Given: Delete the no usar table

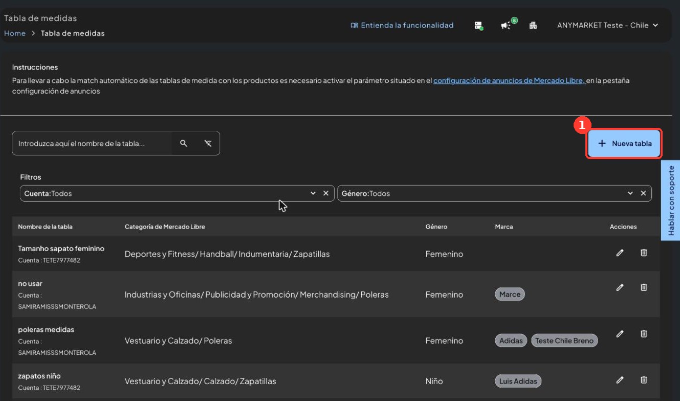Looking at the screenshot, I should click(644, 287).
